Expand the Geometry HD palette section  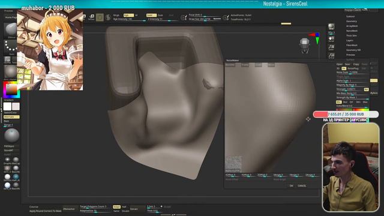[353, 50]
